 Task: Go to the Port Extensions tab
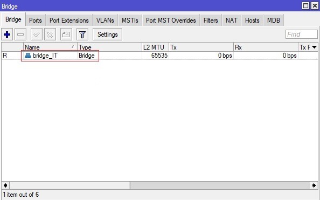[69, 20]
